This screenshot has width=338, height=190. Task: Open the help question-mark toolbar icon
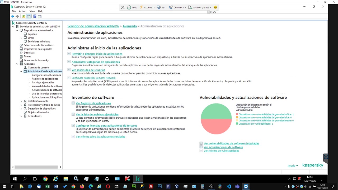tap(35, 16)
